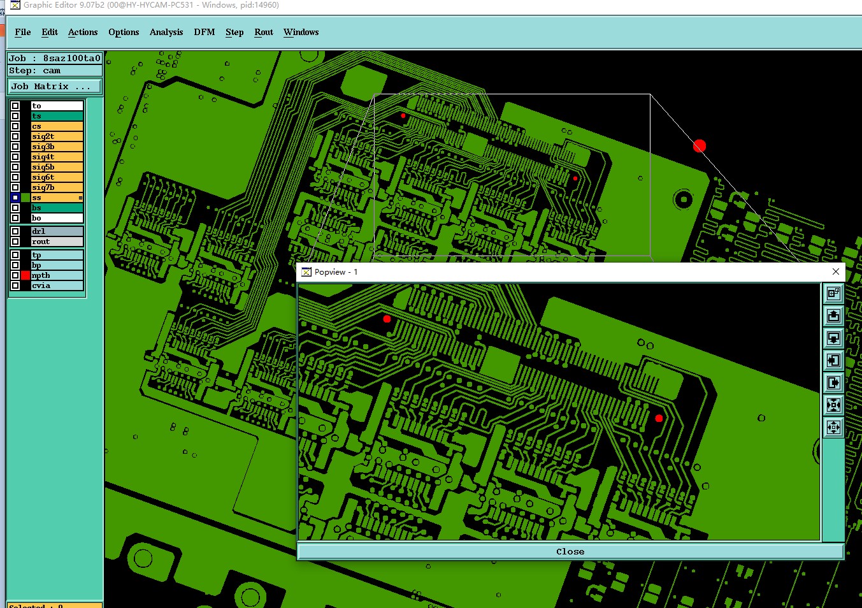Check the bo layer box
Image resolution: width=862 pixels, height=608 pixels.
(15, 218)
